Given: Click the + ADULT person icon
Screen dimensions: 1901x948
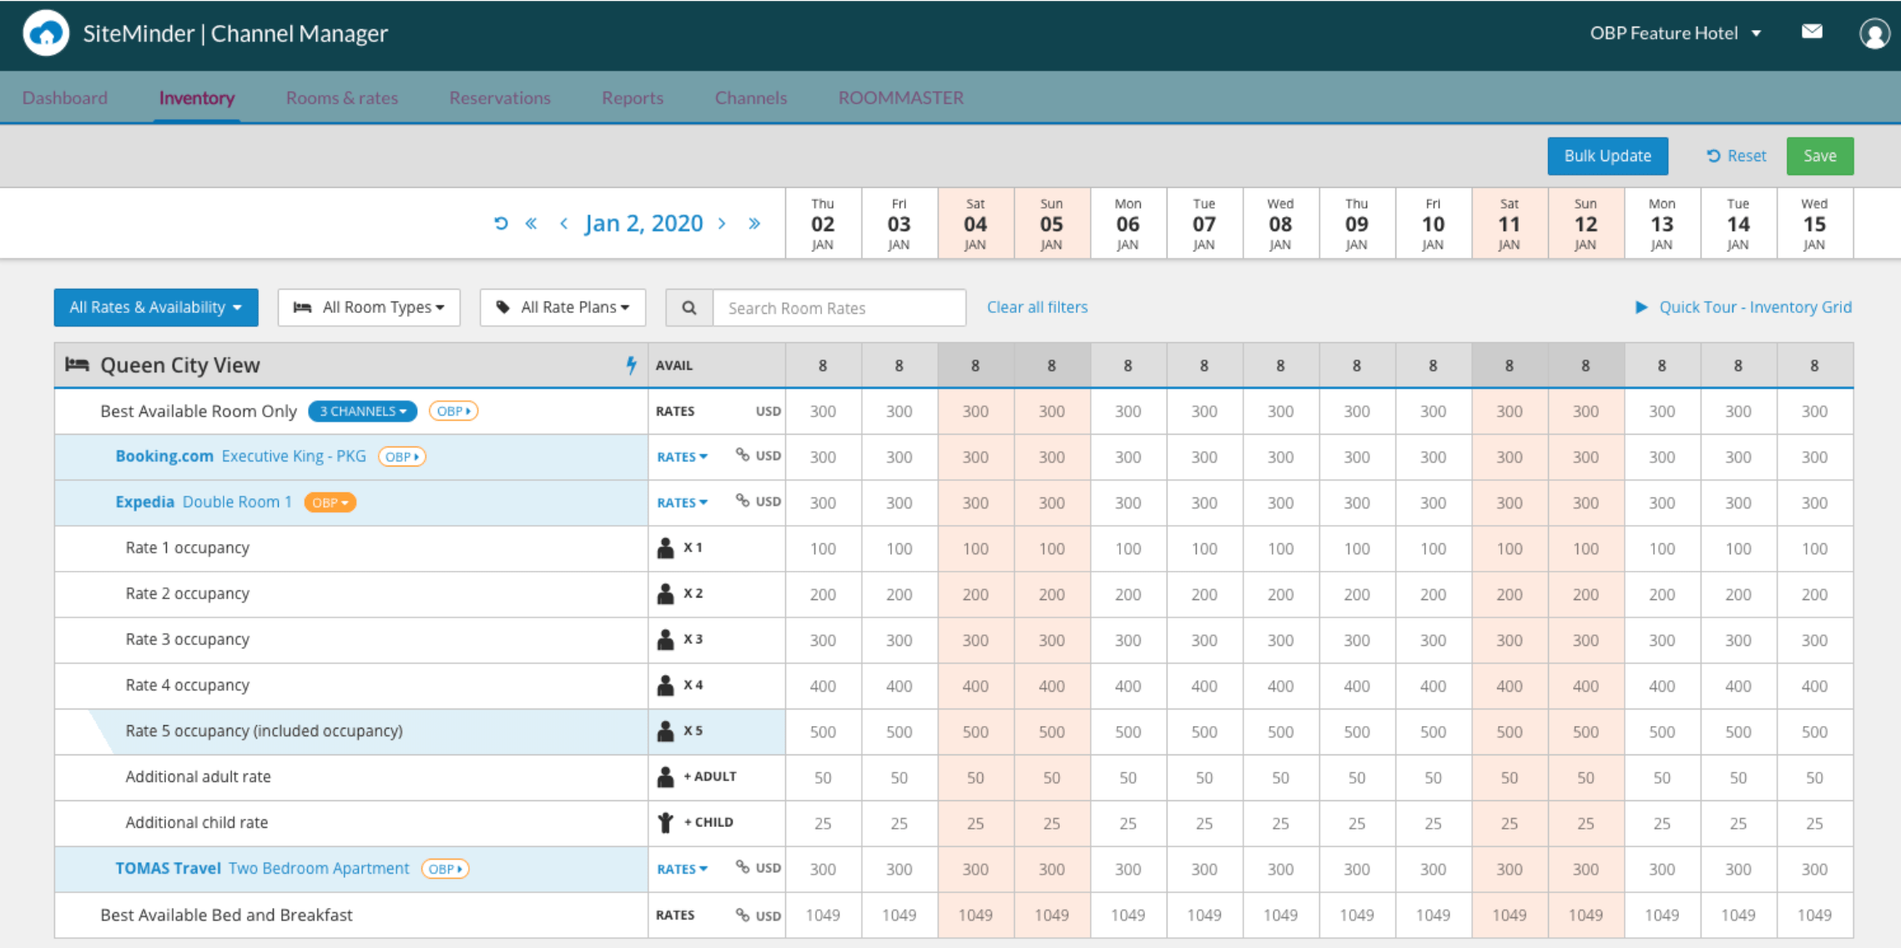Looking at the screenshot, I should (x=665, y=776).
